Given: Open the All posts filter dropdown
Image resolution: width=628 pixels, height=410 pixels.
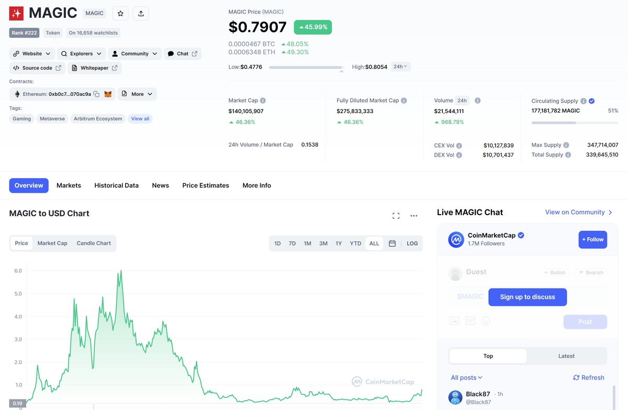Looking at the screenshot, I should click(x=466, y=378).
